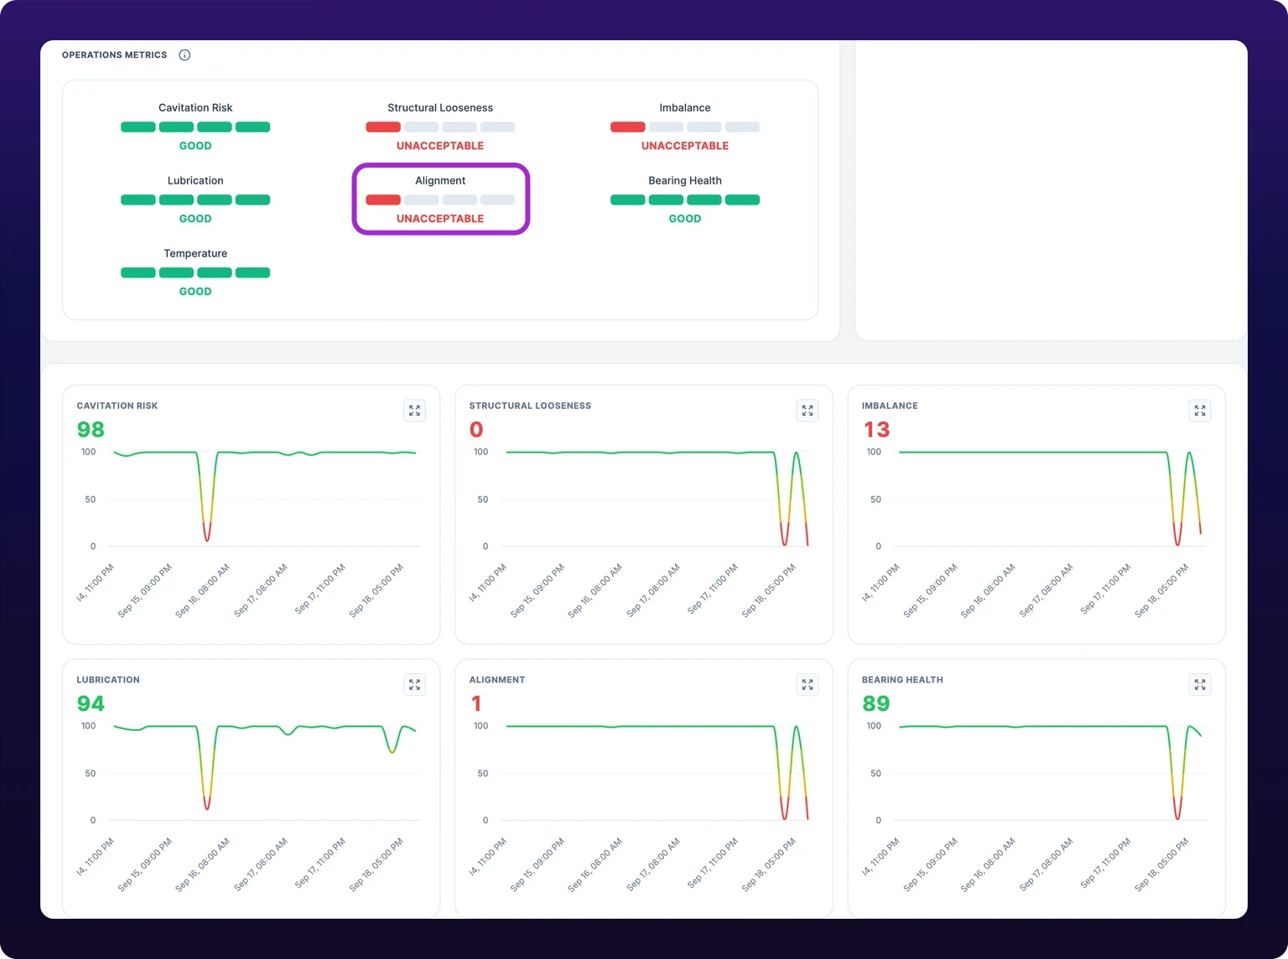Select the "UNACCEPTABLE" status under Alignment

coord(440,219)
